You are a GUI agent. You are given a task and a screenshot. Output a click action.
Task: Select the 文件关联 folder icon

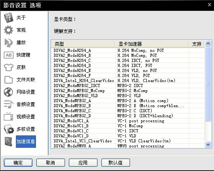pyautogui.click(x=9, y=80)
